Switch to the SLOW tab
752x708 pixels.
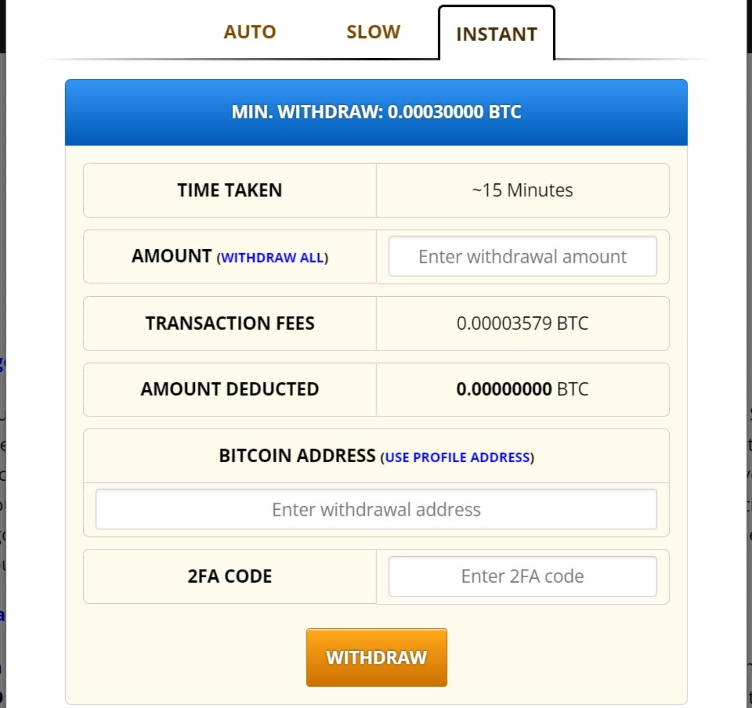pyautogui.click(x=373, y=31)
